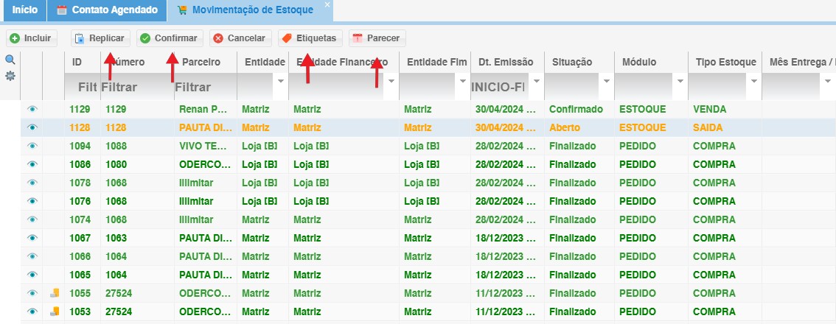Click the eye icon for record 1129
The image size is (836, 324).
32,109
